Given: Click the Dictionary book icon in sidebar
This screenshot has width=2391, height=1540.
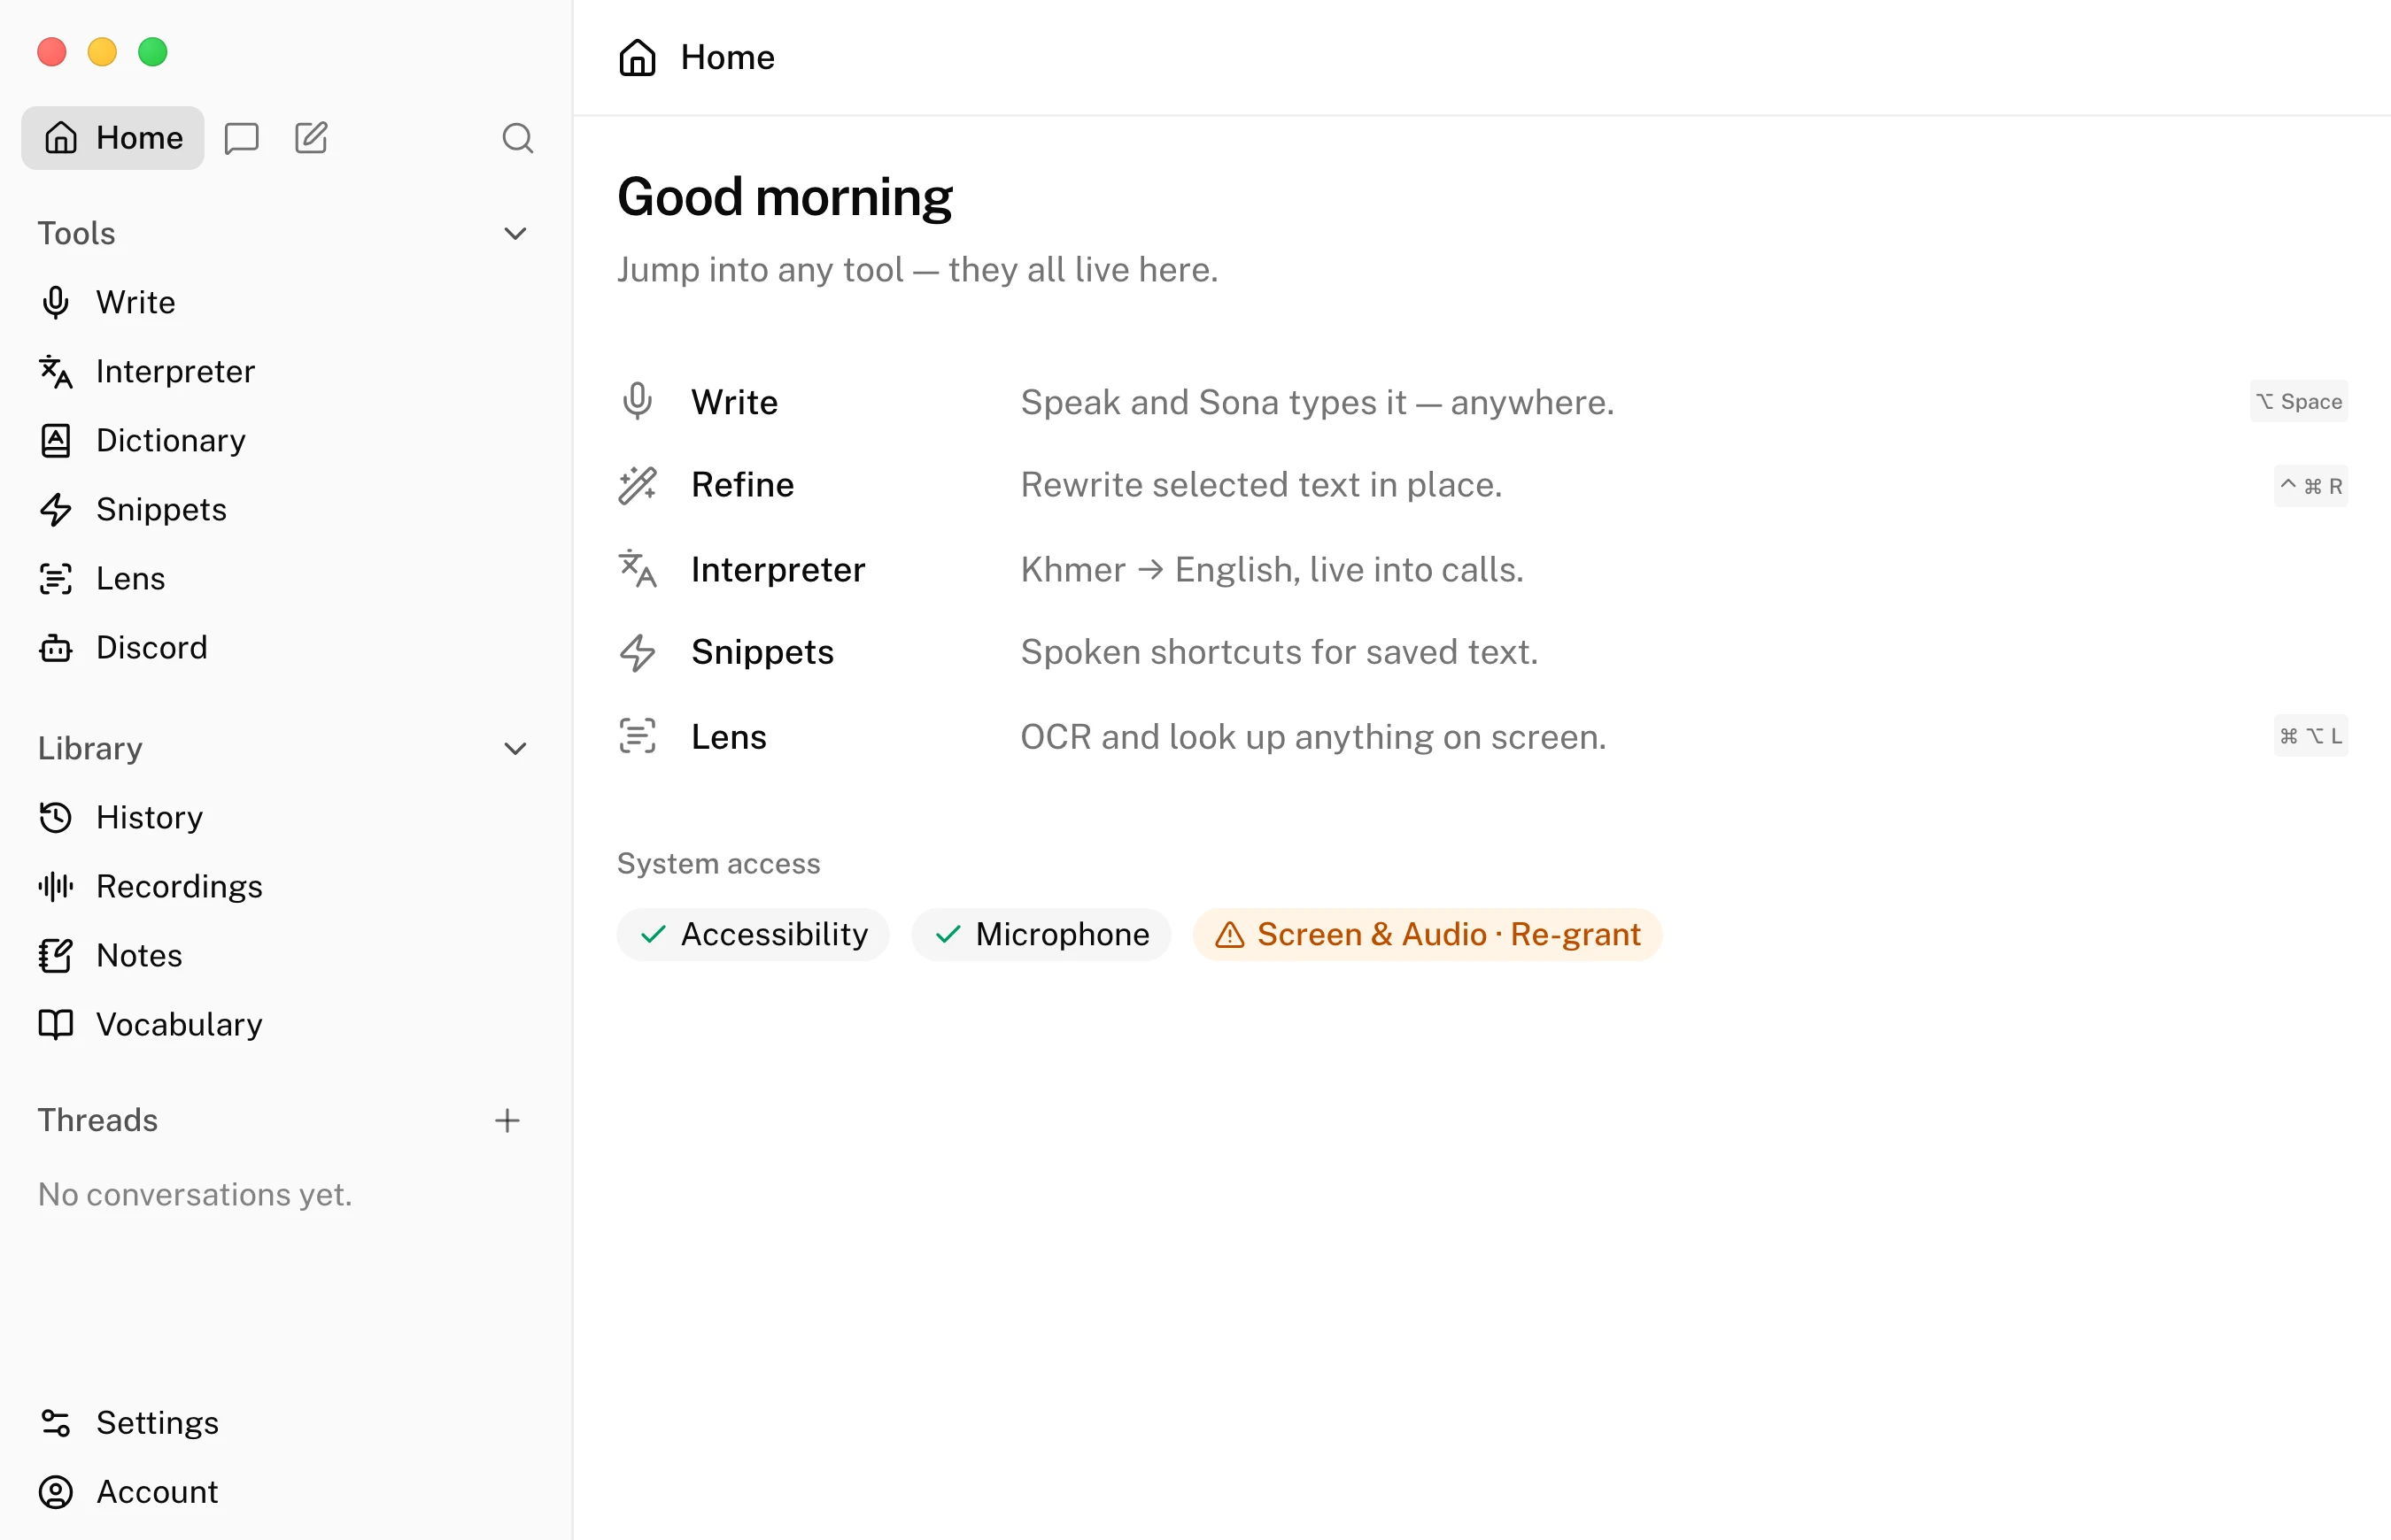Looking at the screenshot, I should coord(56,440).
